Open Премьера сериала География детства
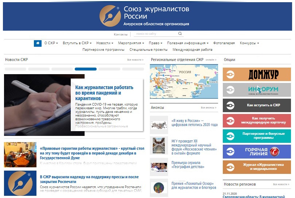This screenshot has width=295, height=198. pyautogui.click(x=188, y=165)
